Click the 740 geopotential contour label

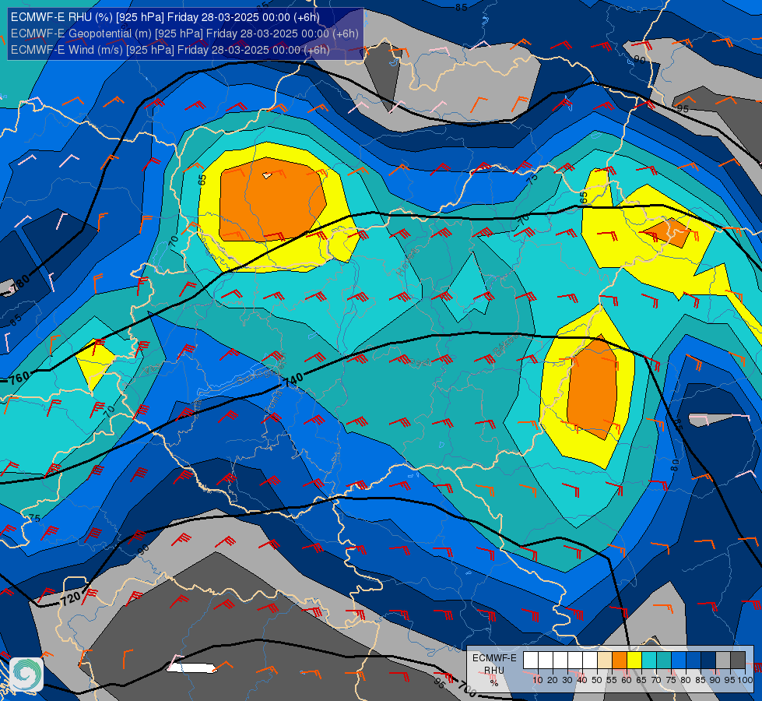[293, 380]
